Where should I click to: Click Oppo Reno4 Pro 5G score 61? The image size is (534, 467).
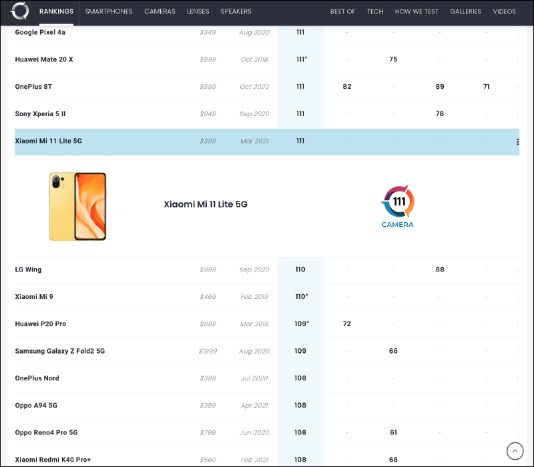pos(393,432)
